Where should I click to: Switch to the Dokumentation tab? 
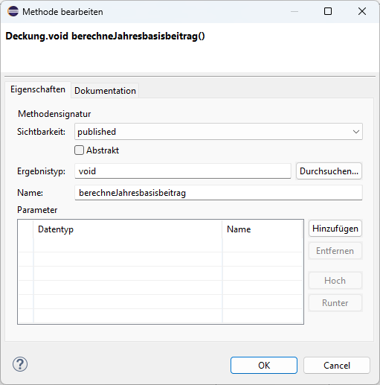[105, 91]
